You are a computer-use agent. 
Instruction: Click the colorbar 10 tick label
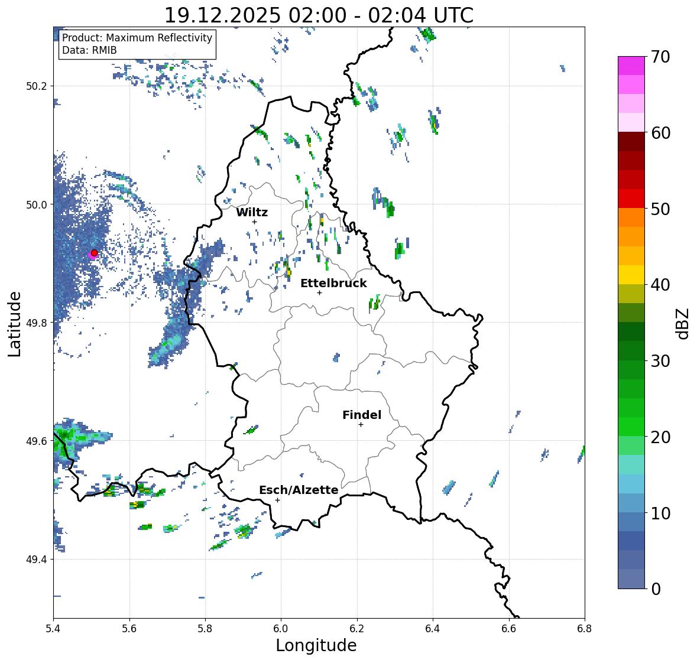660,513
